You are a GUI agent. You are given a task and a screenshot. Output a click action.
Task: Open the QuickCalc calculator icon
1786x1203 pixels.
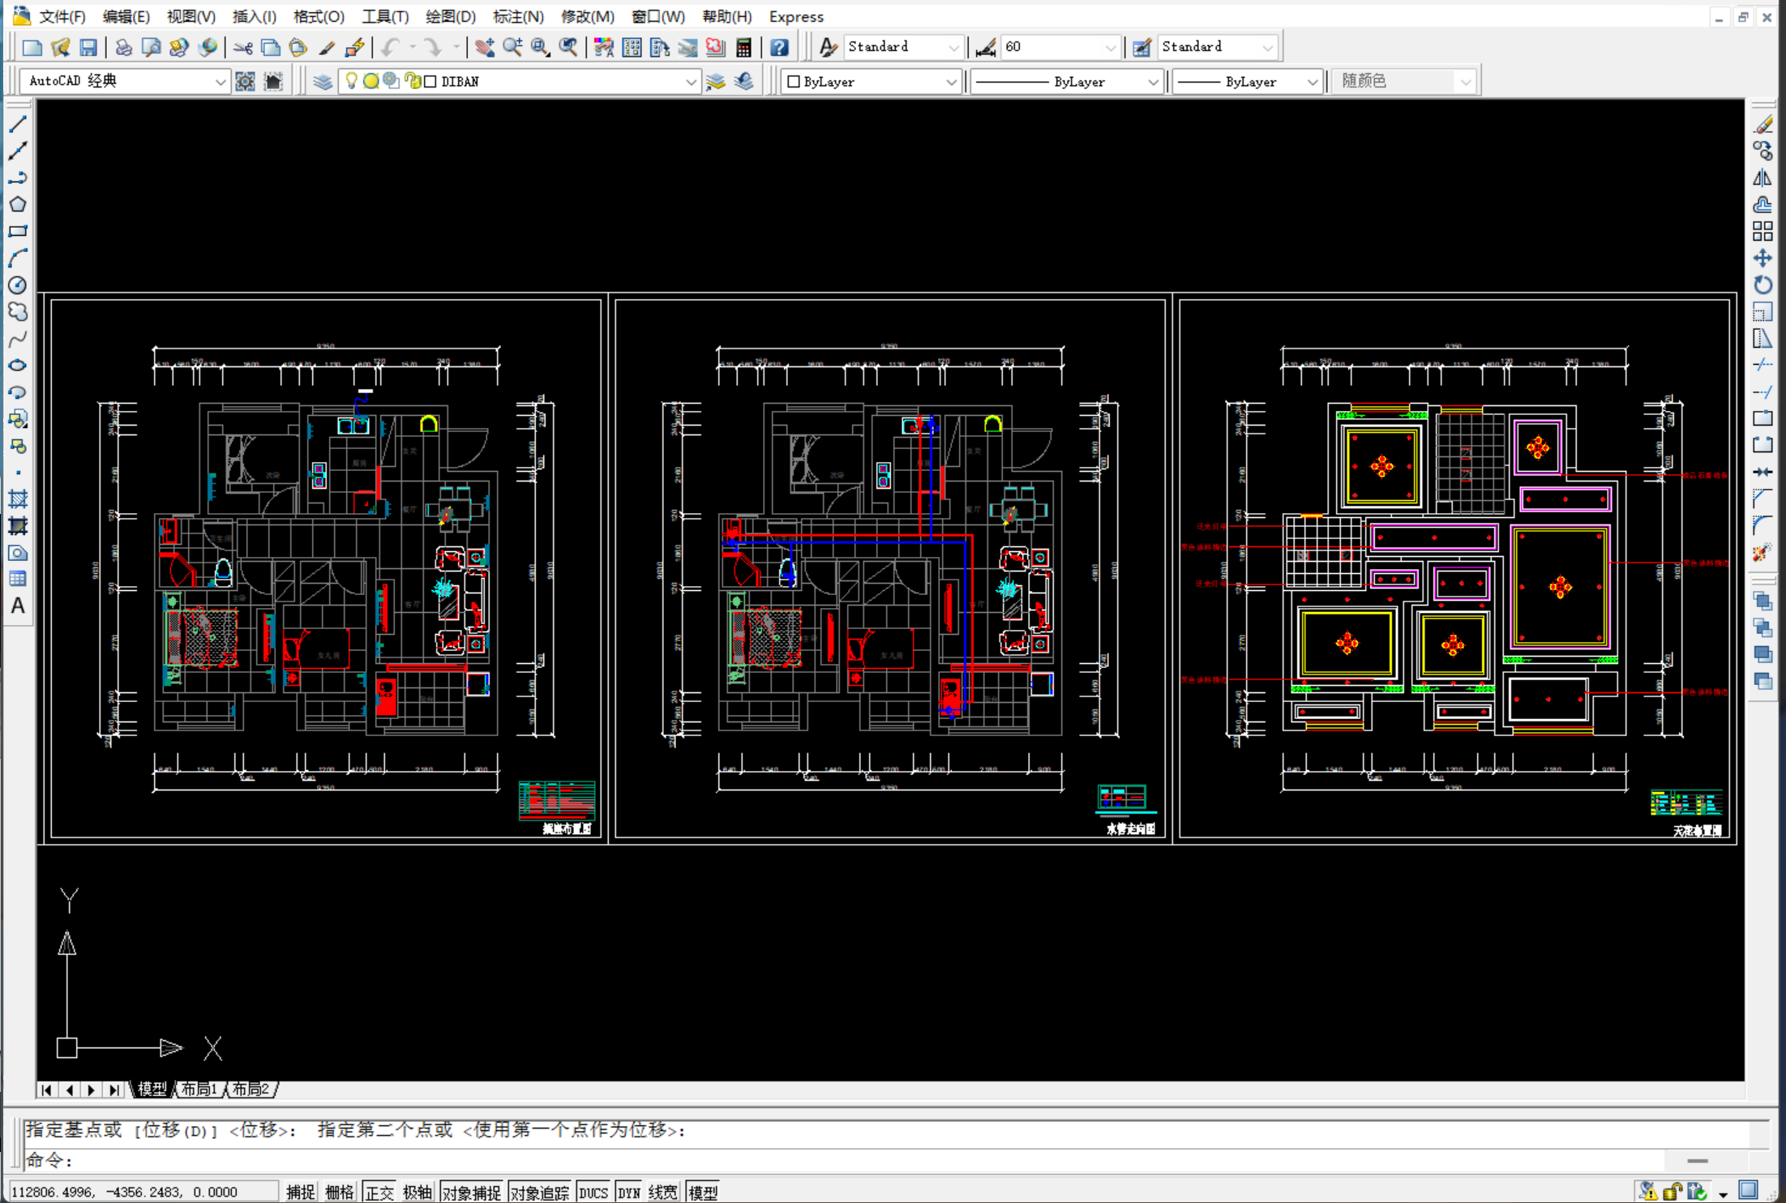coord(743,47)
